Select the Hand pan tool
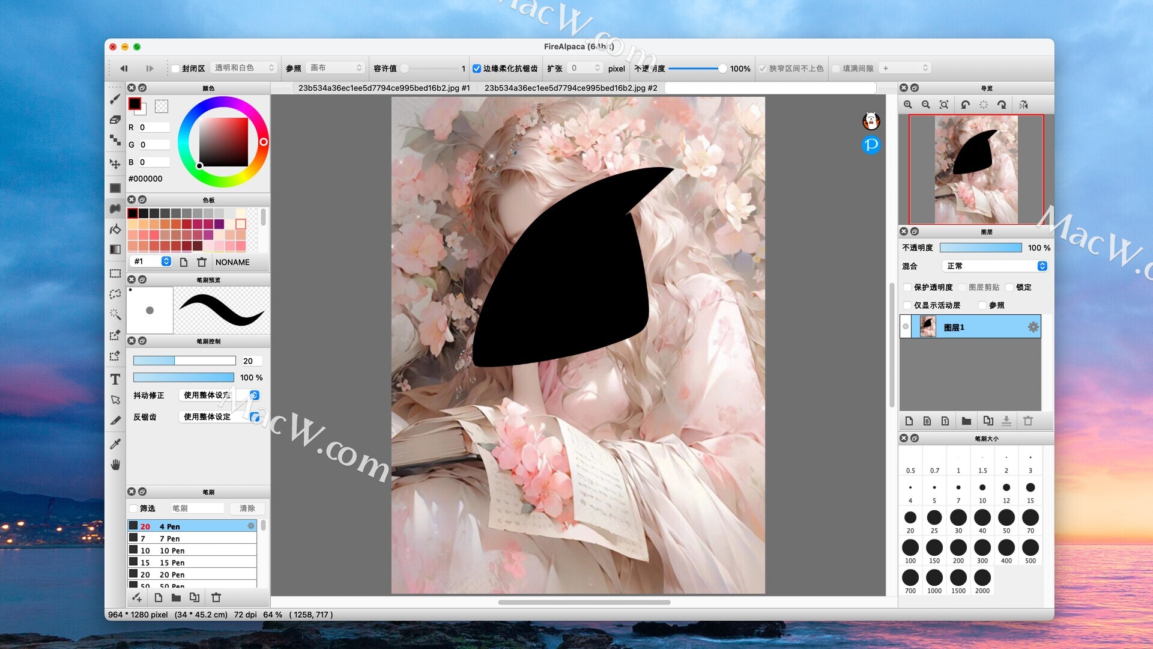Screen dimensions: 1153x649 115,465
